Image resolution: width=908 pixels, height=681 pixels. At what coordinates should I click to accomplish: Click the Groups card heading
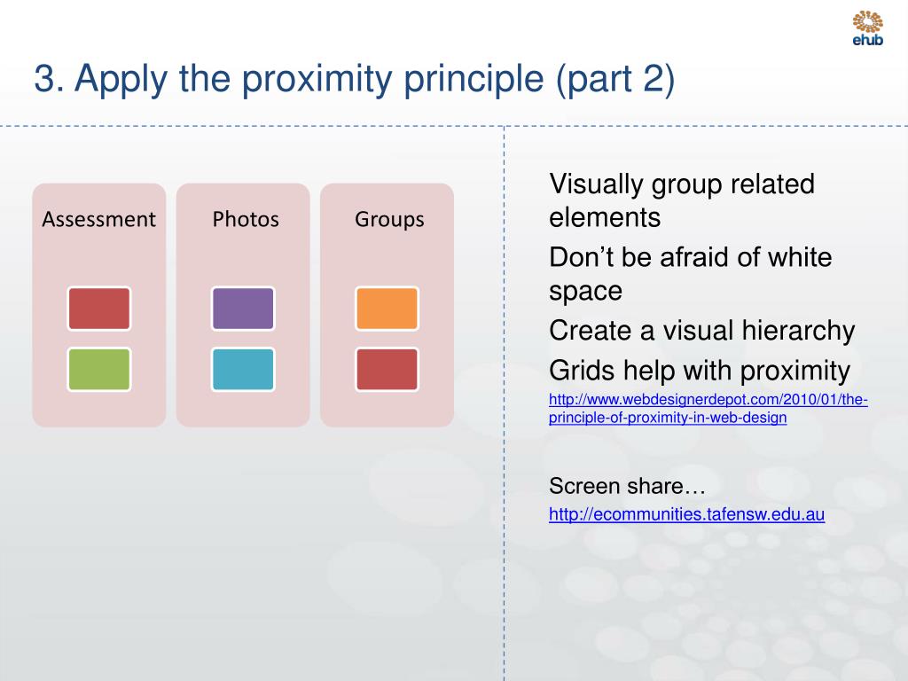[x=389, y=220]
